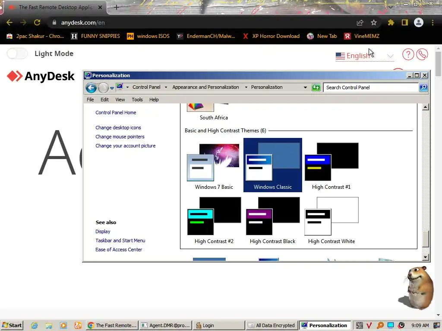Open the Chrome extensions puzzle icon
Viewport: 442px width, 331px height.
click(x=391, y=22)
